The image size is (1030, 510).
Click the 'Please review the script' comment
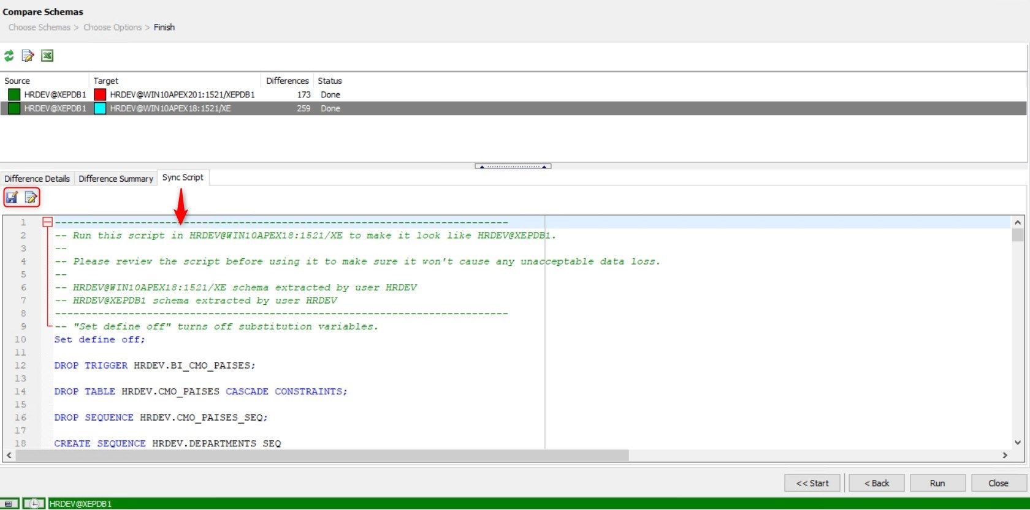pyautogui.click(x=357, y=261)
